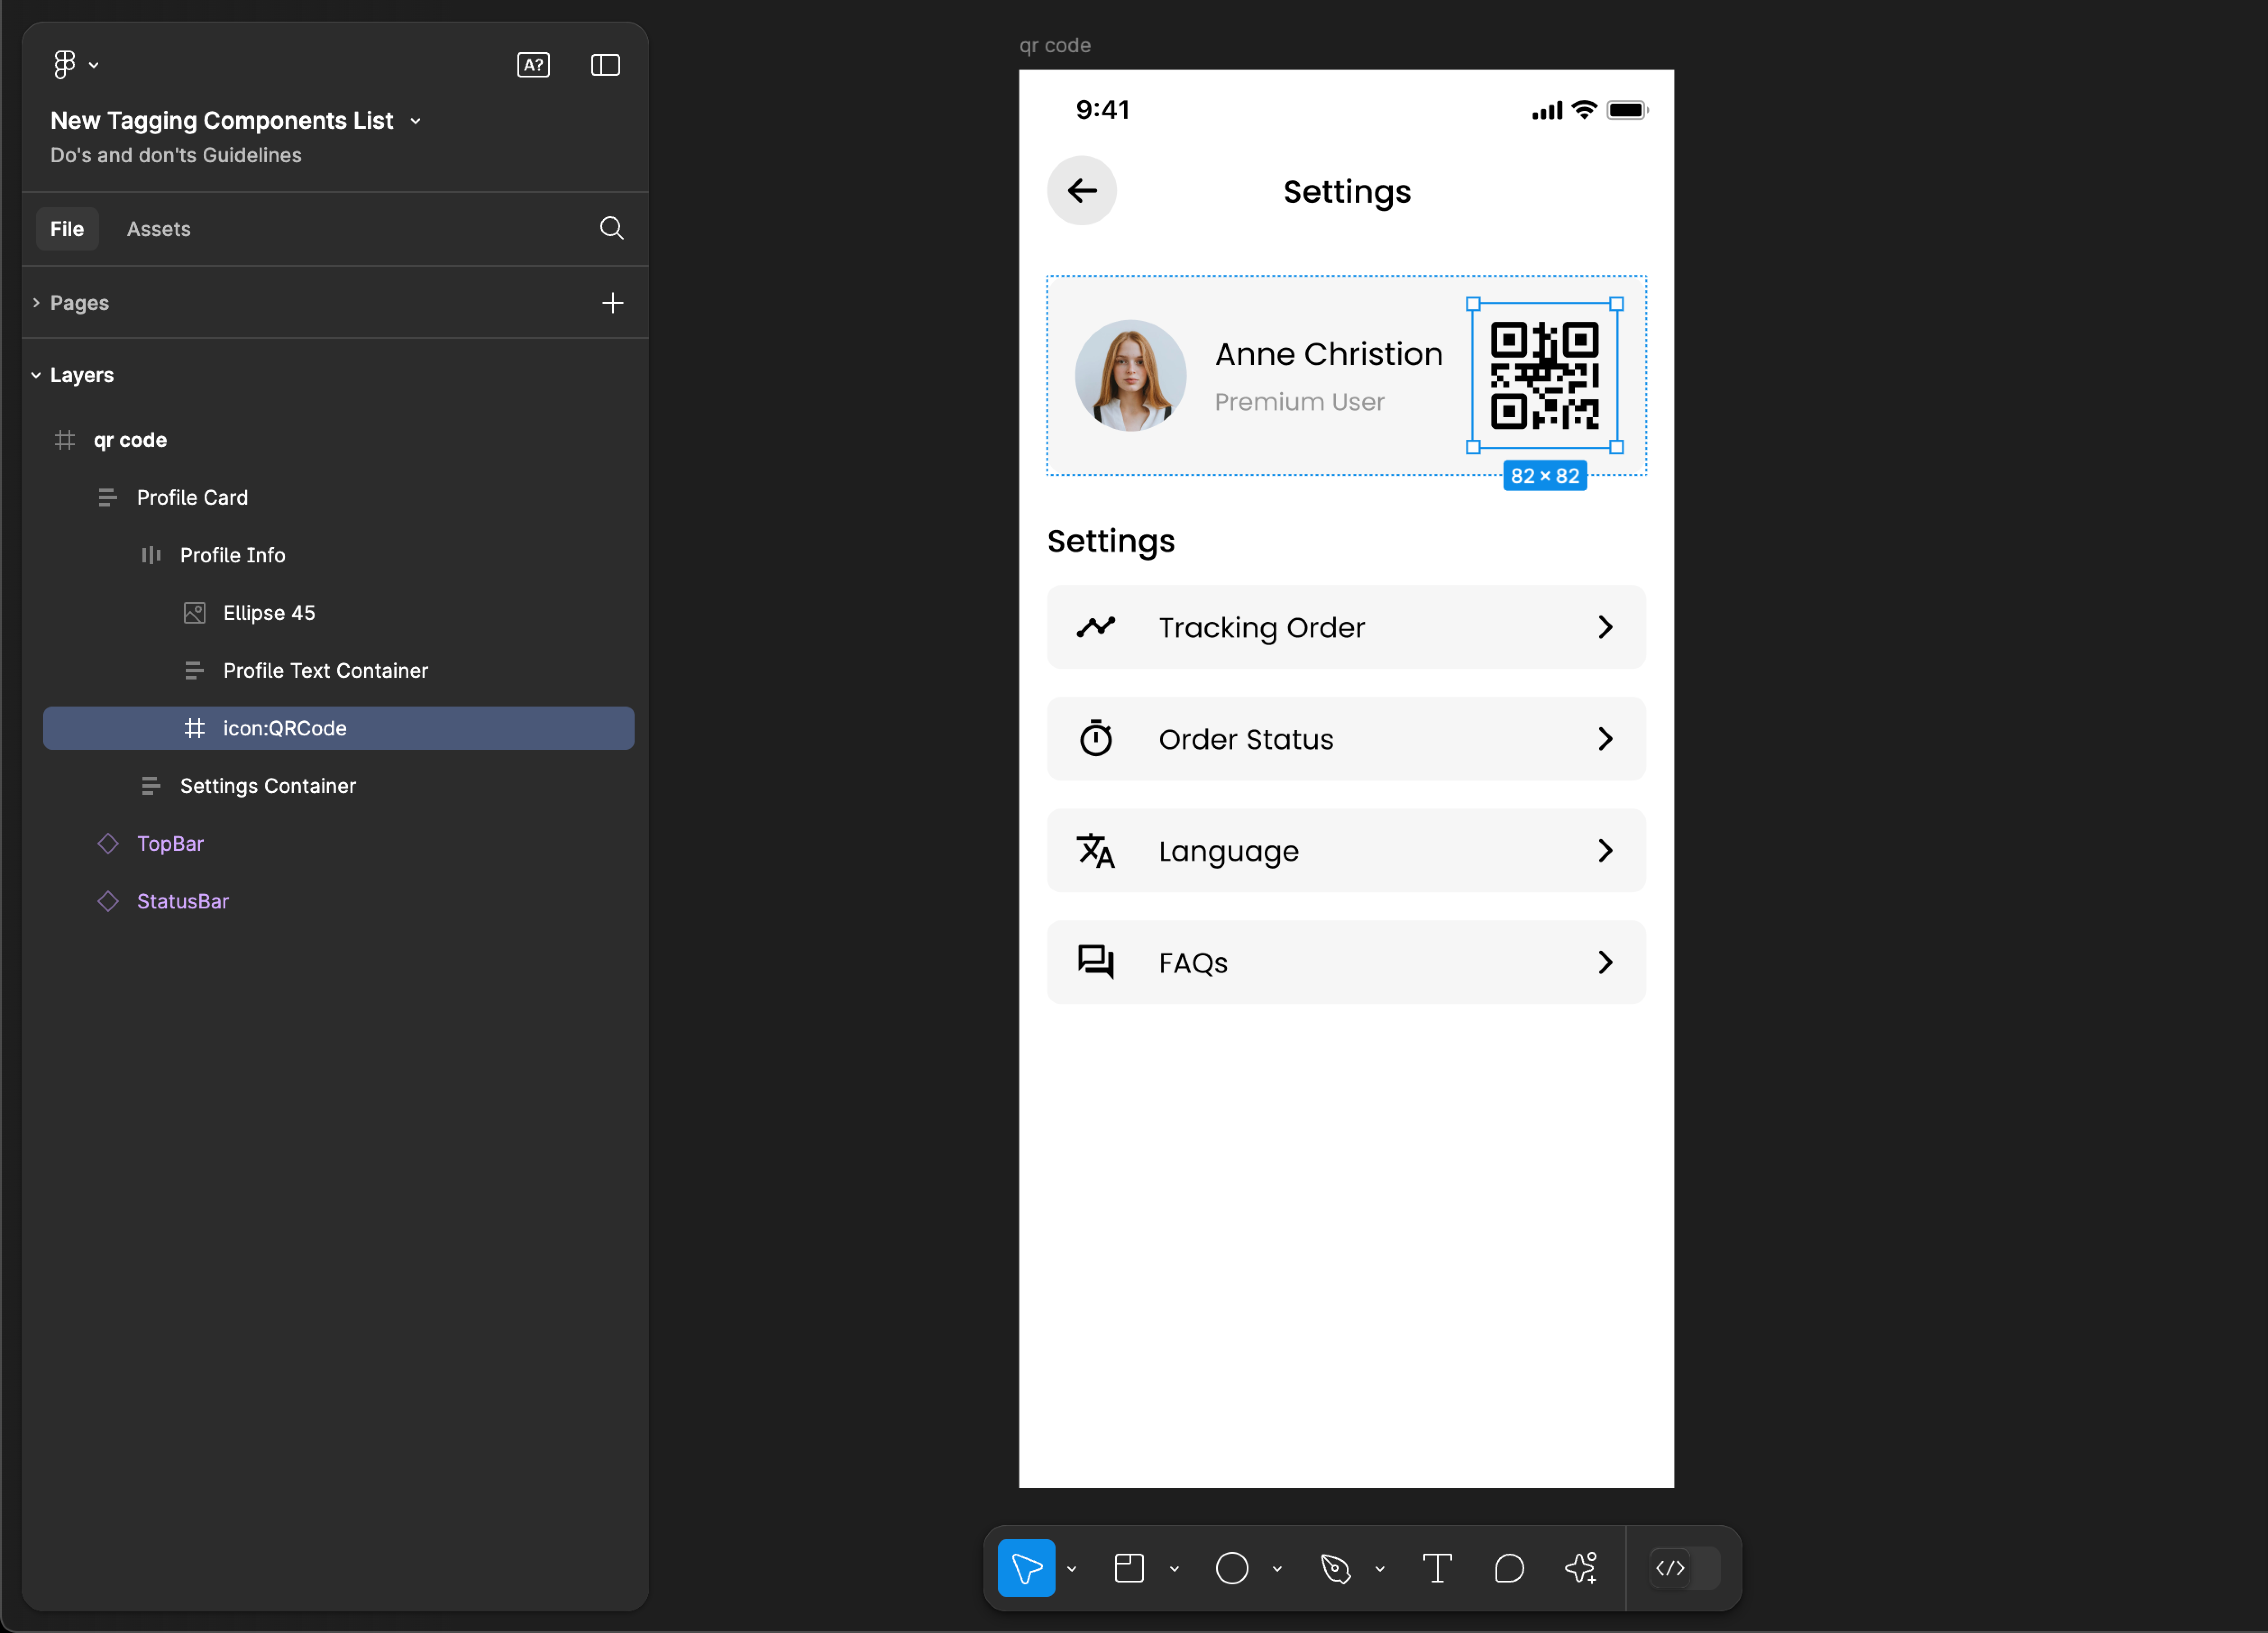The width and height of the screenshot is (2268, 1633).
Task: Select the TopBar component layer
Action: pyautogui.click(x=338, y=843)
